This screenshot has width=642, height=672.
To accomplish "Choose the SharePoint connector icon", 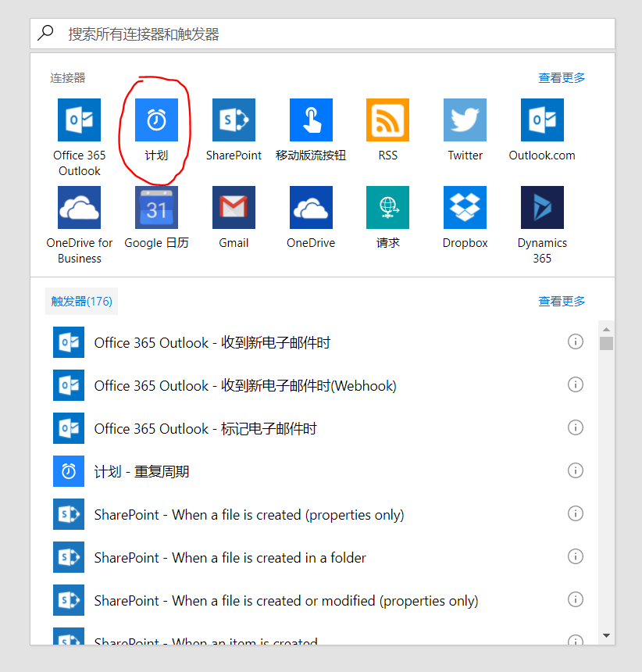I will tap(234, 120).
